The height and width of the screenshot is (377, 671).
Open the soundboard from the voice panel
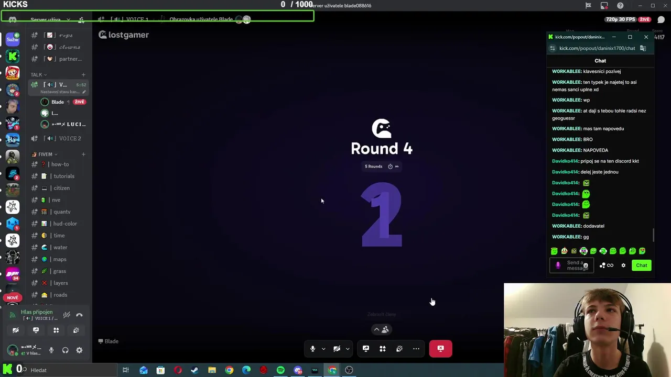(76, 330)
